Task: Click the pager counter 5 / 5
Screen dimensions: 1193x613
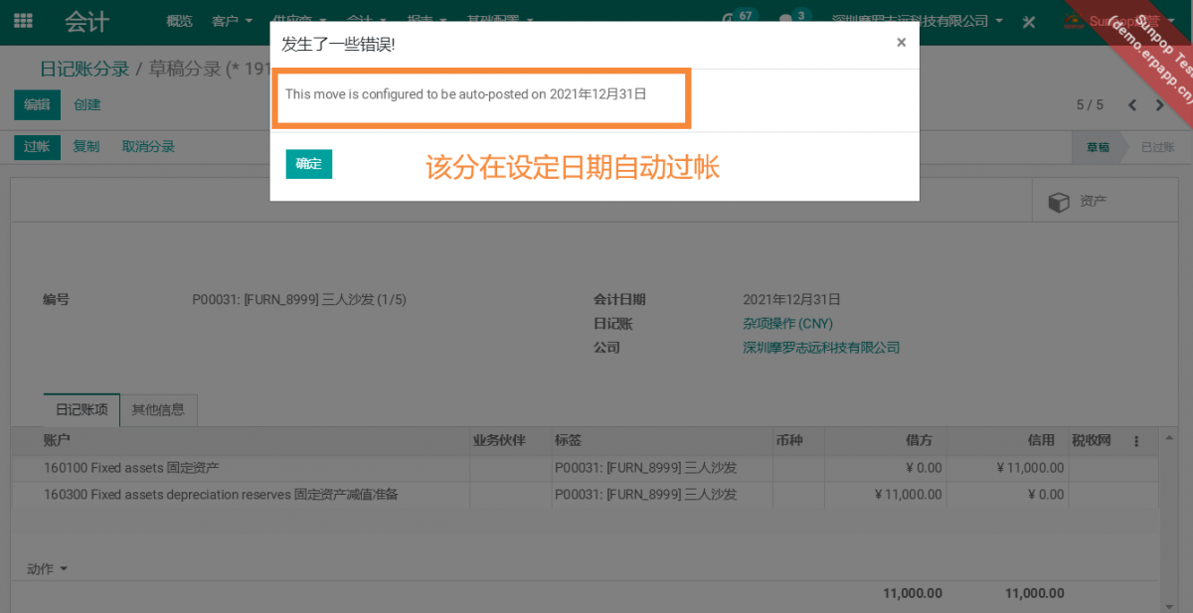Action: [x=1090, y=105]
